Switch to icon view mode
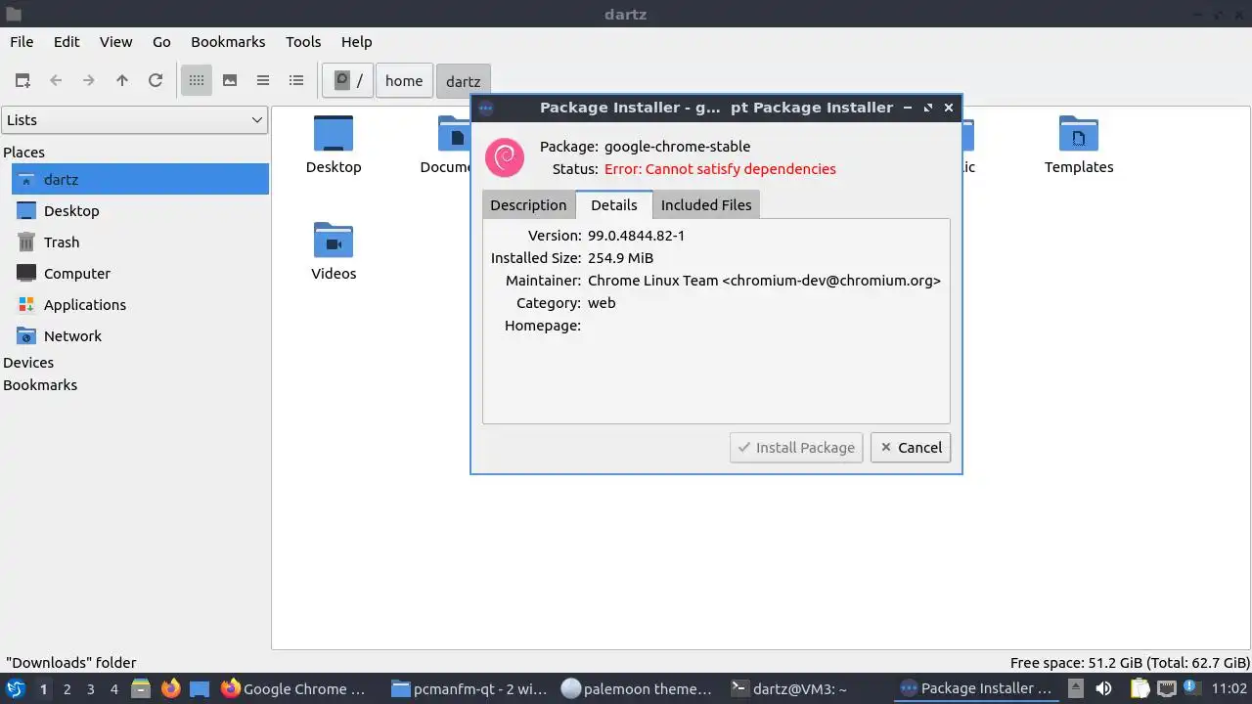 coord(197,80)
